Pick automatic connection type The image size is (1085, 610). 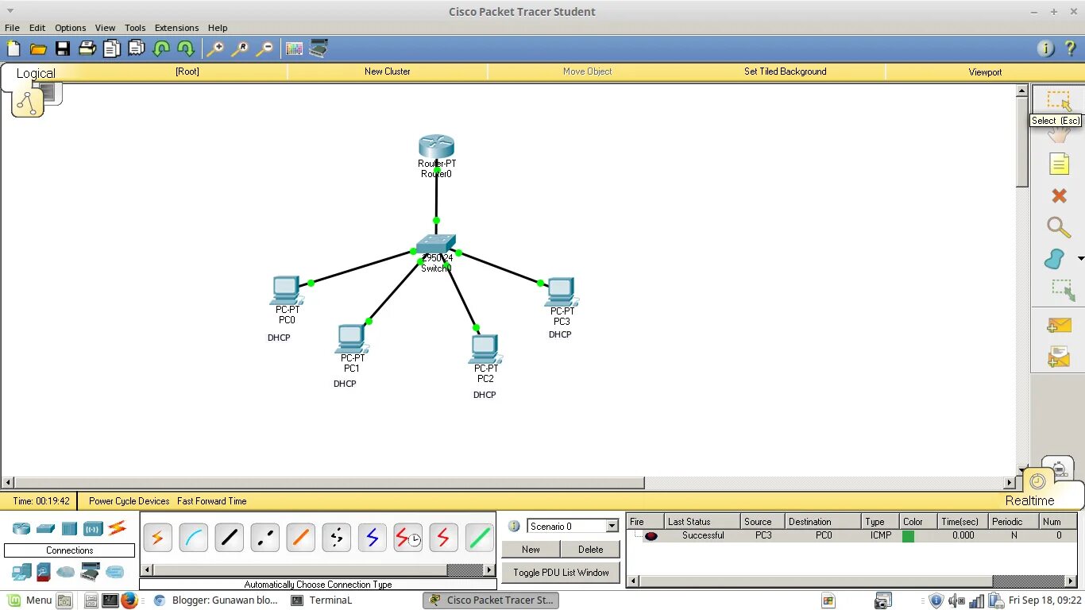(x=157, y=538)
